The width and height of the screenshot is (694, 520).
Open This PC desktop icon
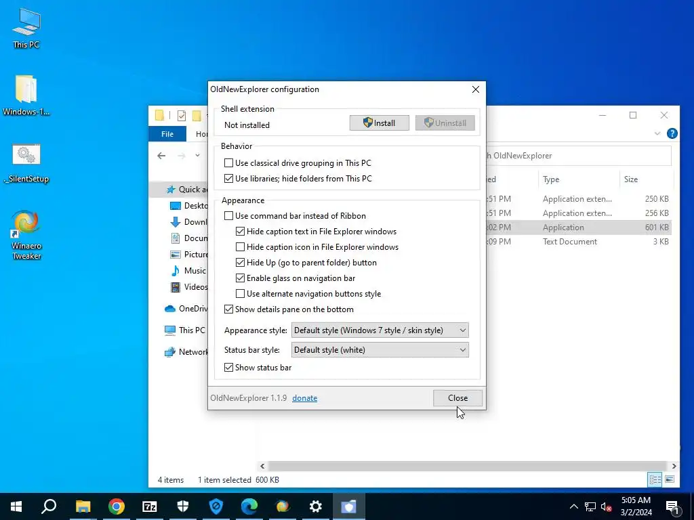[x=26, y=27]
